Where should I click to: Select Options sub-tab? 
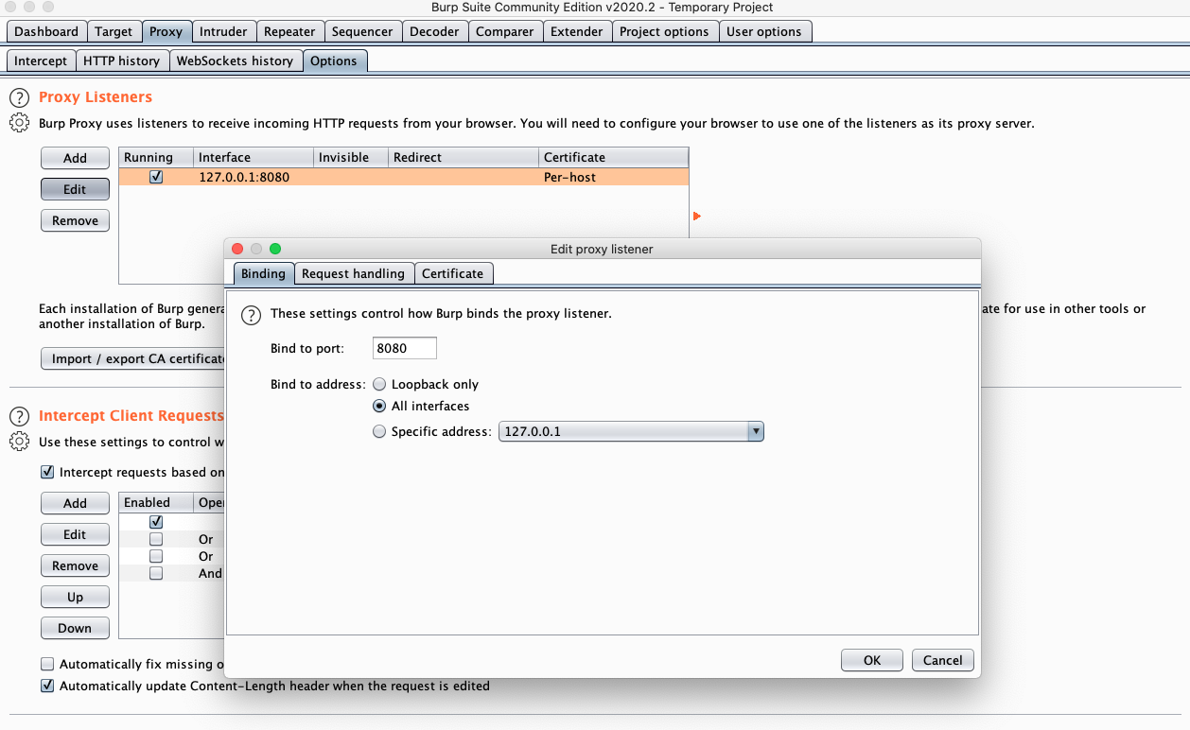coord(334,61)
